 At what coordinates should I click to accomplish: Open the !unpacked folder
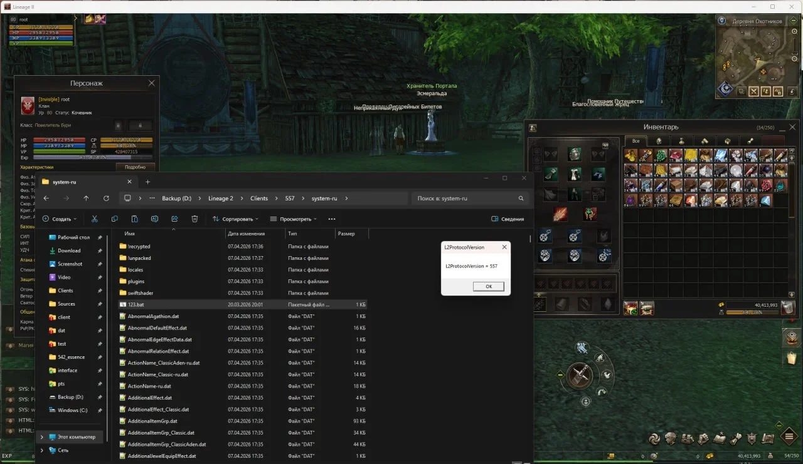(139, 258)
